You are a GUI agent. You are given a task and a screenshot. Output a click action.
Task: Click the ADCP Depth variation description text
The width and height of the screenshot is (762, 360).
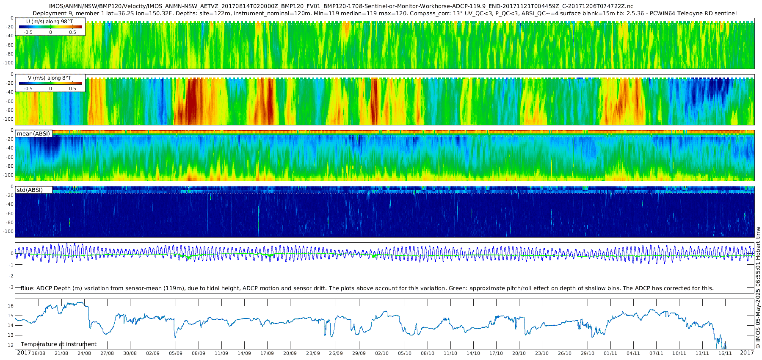[x=367, y=288]
